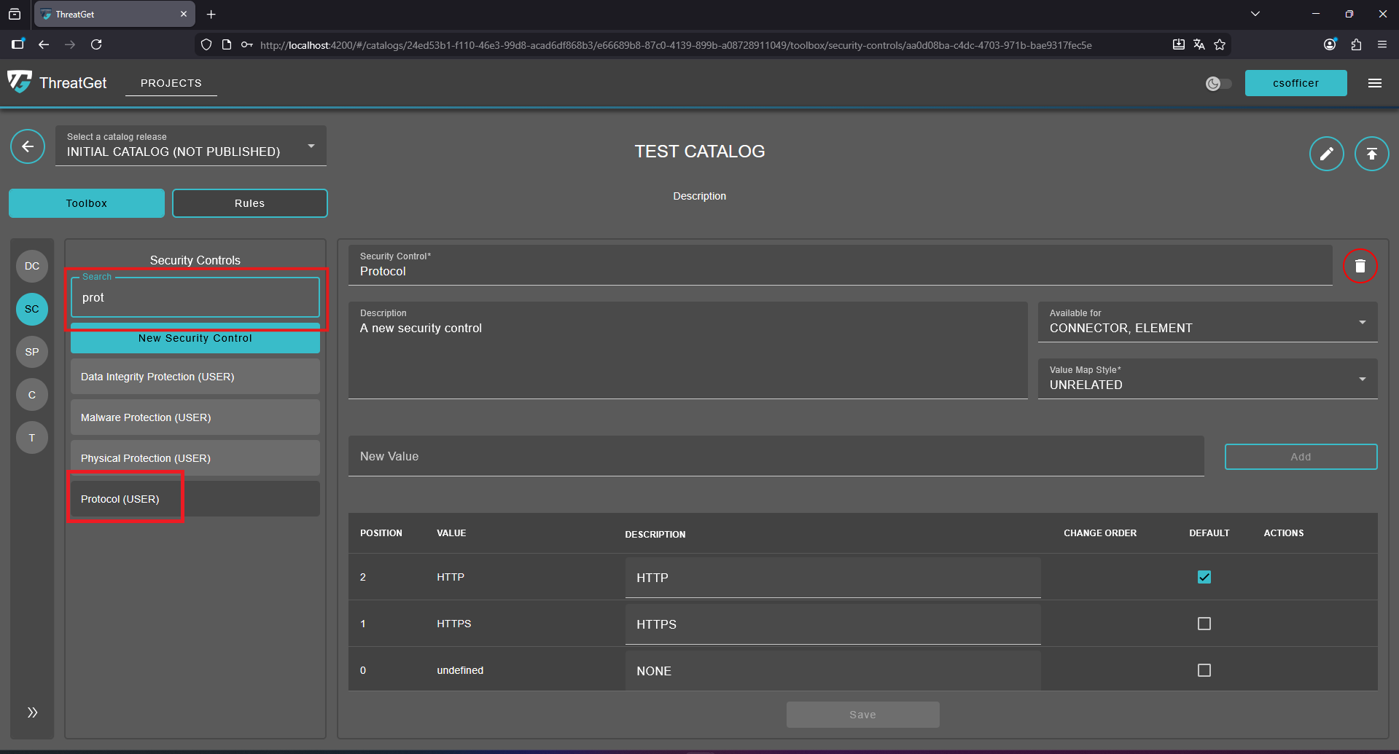Click the edit catalog pencil icon
Image resolution: width=1399 pixels, height=754 pixels.
[1326, 154]
